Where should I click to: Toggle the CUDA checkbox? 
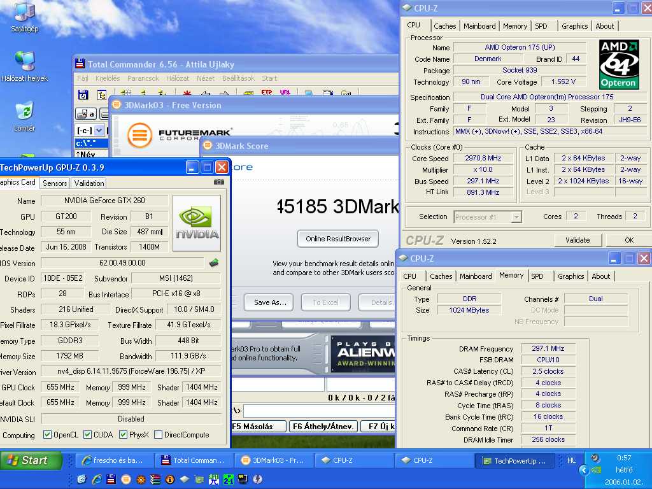click(x=87, y=435)
